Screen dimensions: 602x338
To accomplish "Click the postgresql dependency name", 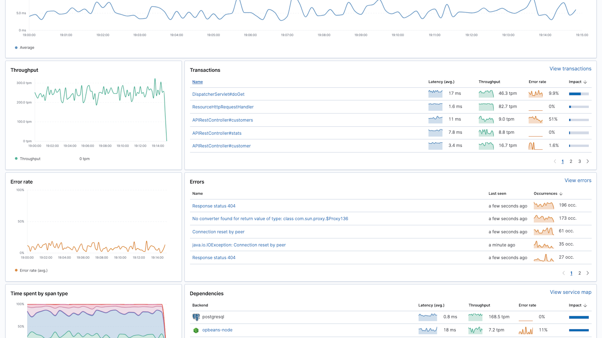I will 213,317.
